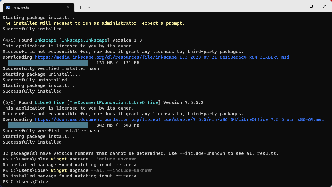The image size is (332, 187).
Task: Select the Inkscape package name text
Action: pos(45,40)
